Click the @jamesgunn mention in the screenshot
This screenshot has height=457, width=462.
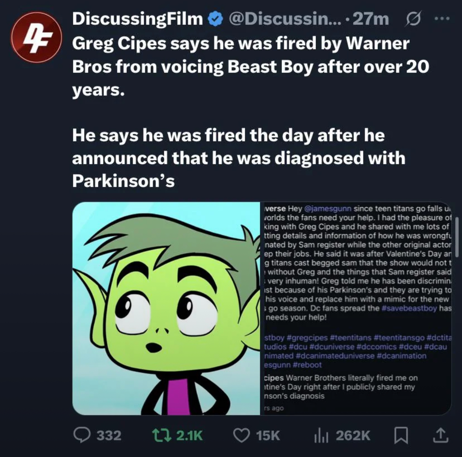coord(327,208)
